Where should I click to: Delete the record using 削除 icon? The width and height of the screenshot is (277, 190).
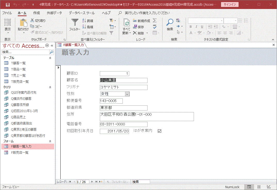[x=134, y=32]
